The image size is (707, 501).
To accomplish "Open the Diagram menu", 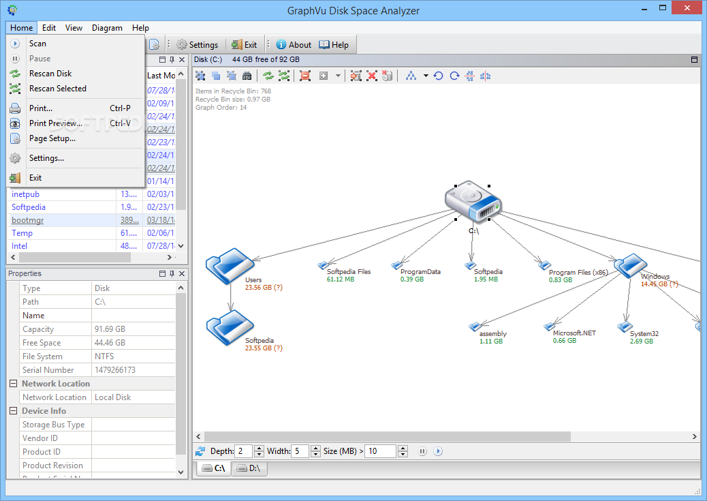I will pyautogui.click(x=107, y=28).
